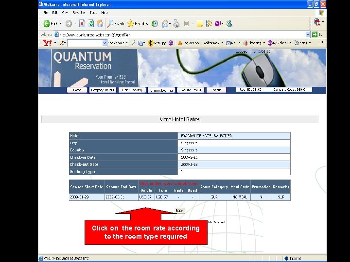Click the Refresh page icon
Viewport: 350px width, 262px height.
[91, 23]
